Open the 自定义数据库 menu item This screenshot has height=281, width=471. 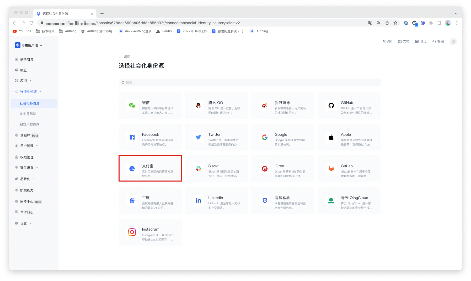30,124
